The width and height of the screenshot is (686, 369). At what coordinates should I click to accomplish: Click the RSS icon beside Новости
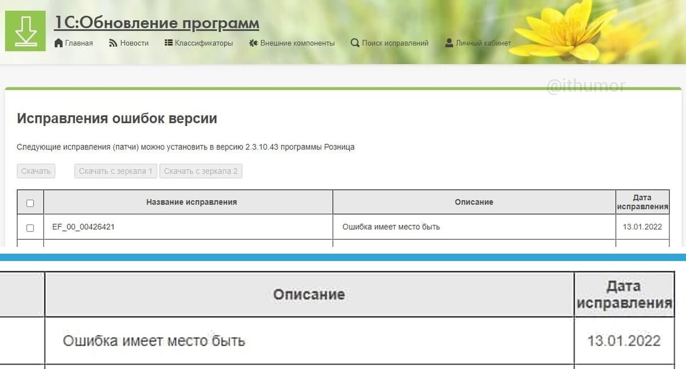coord(113,43)
